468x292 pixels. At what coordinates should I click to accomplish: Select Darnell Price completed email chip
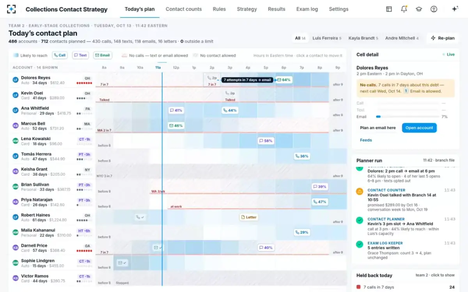pyautogui.click(x=158, y=248)
